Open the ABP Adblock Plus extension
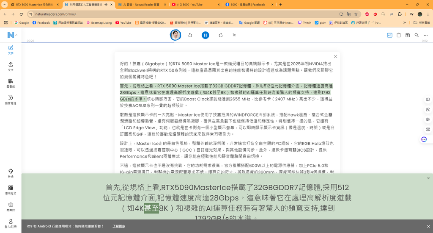433x233 pixels. (x=367, y=14)
